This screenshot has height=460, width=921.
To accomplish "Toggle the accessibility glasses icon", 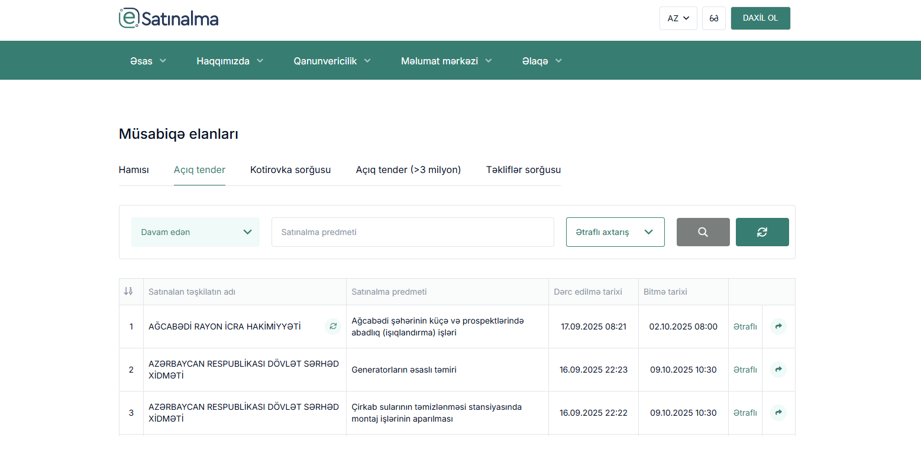I will pyautogui.click(x=714, y=18).
